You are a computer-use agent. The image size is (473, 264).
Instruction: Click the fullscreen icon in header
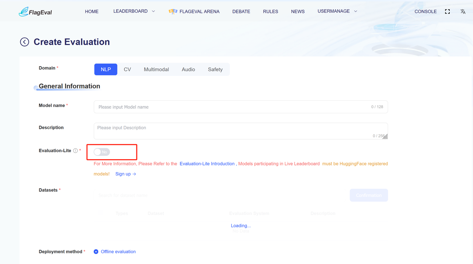coord(447,11)
